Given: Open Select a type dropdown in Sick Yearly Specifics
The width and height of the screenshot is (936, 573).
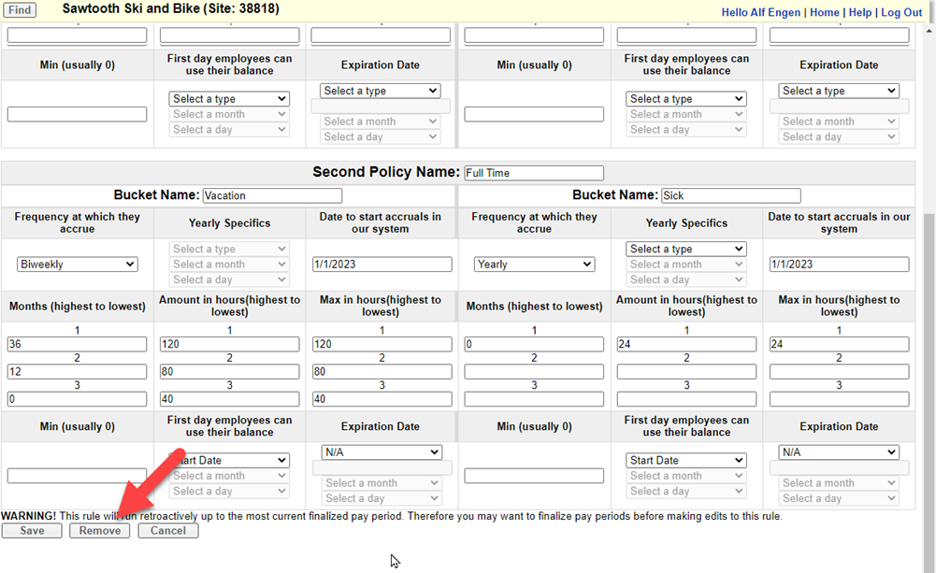Looking at the screenshot, I should click(x=685, y=248).
